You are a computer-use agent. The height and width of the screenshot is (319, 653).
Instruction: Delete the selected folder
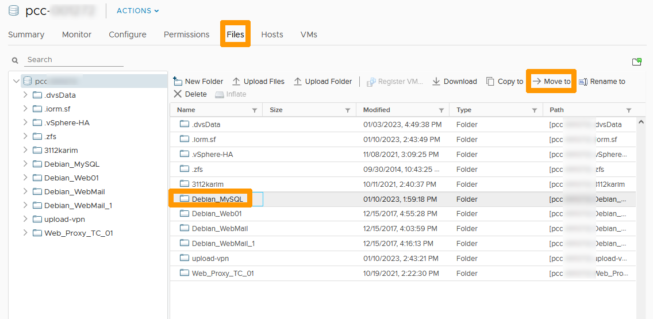(x=190, y=94)
